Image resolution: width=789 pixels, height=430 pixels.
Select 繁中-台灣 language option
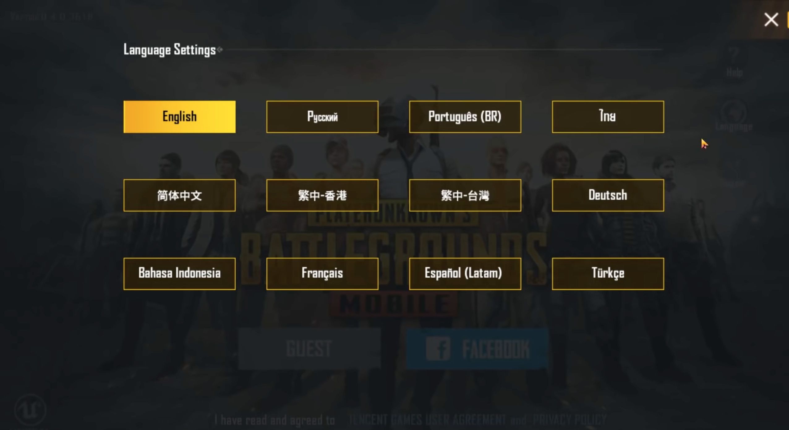point(464,195)
